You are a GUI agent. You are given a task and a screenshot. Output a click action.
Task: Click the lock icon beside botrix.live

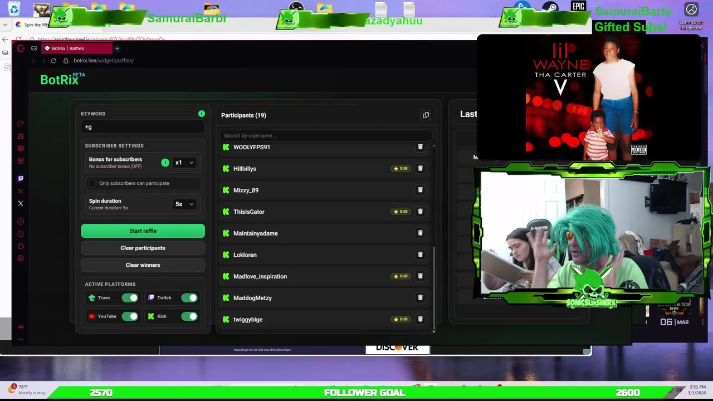[x=66, y=60]
